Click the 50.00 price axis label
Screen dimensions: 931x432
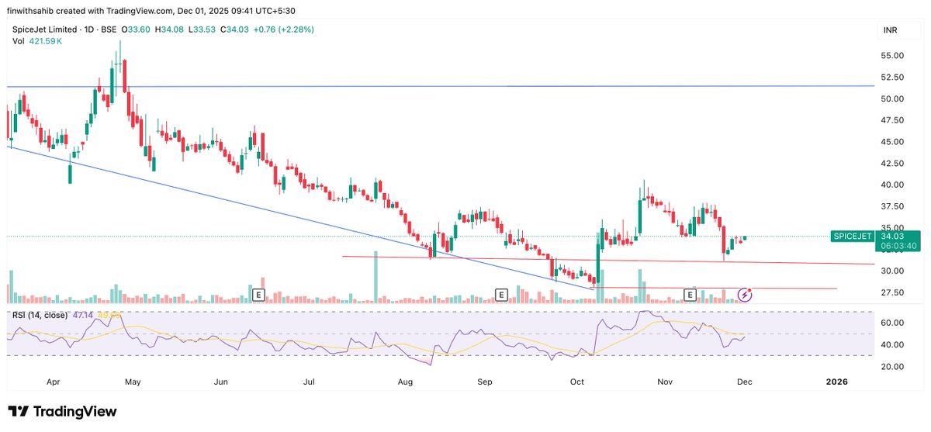tap(892, 98)
